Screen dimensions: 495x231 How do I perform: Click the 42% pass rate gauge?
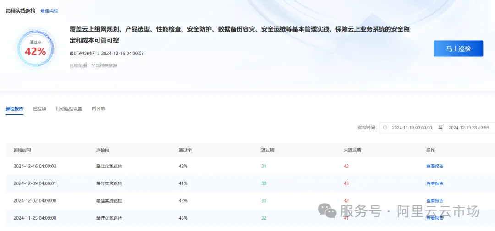point(35,49)
